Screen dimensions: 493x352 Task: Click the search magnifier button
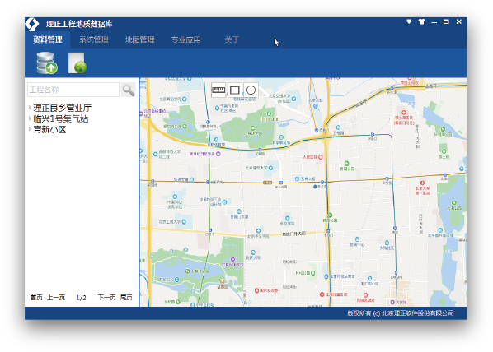point(129,90)
